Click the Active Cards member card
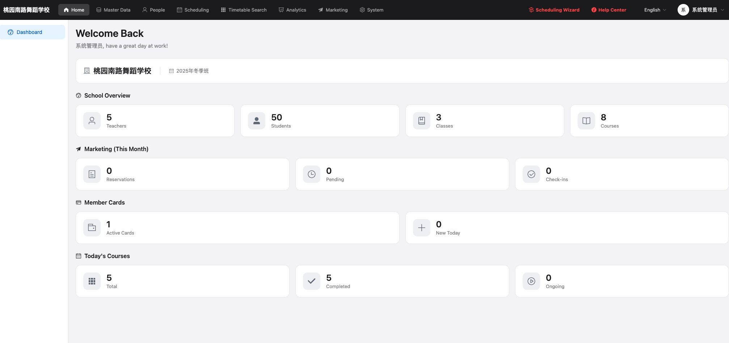 [x=237, y=228]
